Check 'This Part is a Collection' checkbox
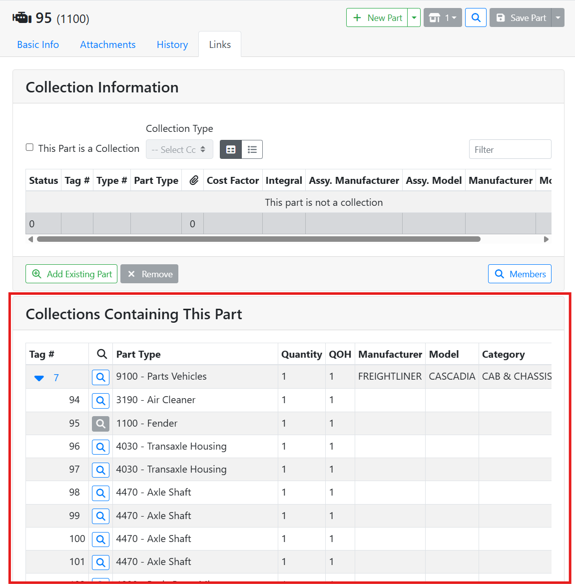The height and width of the screenshot is (584, 575). 30,147
